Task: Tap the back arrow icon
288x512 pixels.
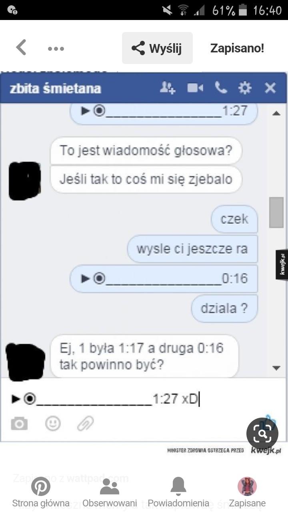Action: [x=21, y=48]
